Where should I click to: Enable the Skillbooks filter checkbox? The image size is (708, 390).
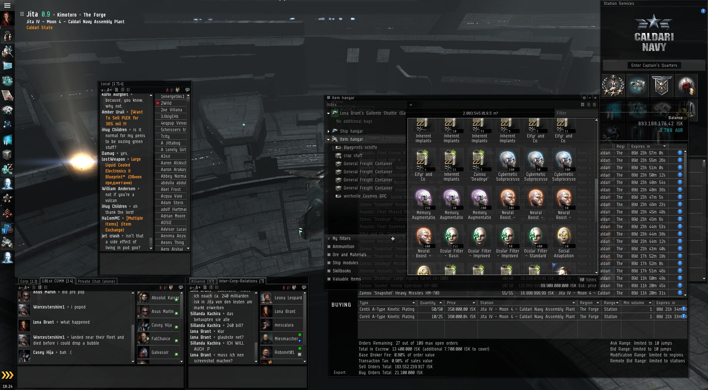pos(329,271)
